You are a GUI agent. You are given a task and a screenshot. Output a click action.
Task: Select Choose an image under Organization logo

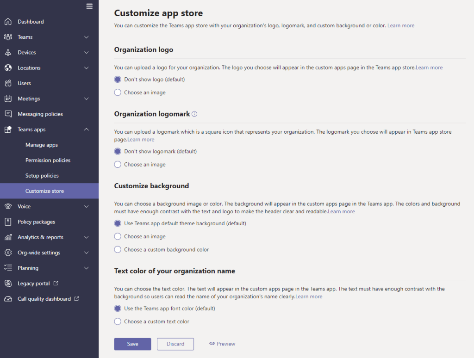point(118,93)
